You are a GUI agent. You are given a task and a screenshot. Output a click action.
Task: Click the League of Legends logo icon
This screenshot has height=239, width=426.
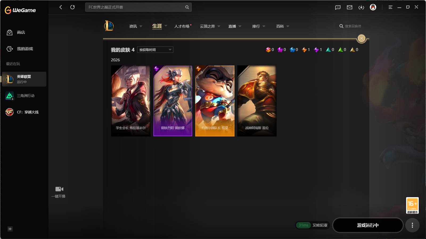coord(109,26)
